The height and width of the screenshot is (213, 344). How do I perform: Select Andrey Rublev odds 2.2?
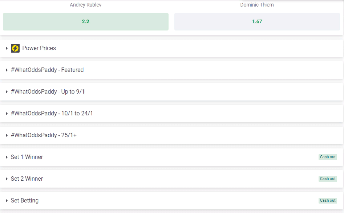86,22
